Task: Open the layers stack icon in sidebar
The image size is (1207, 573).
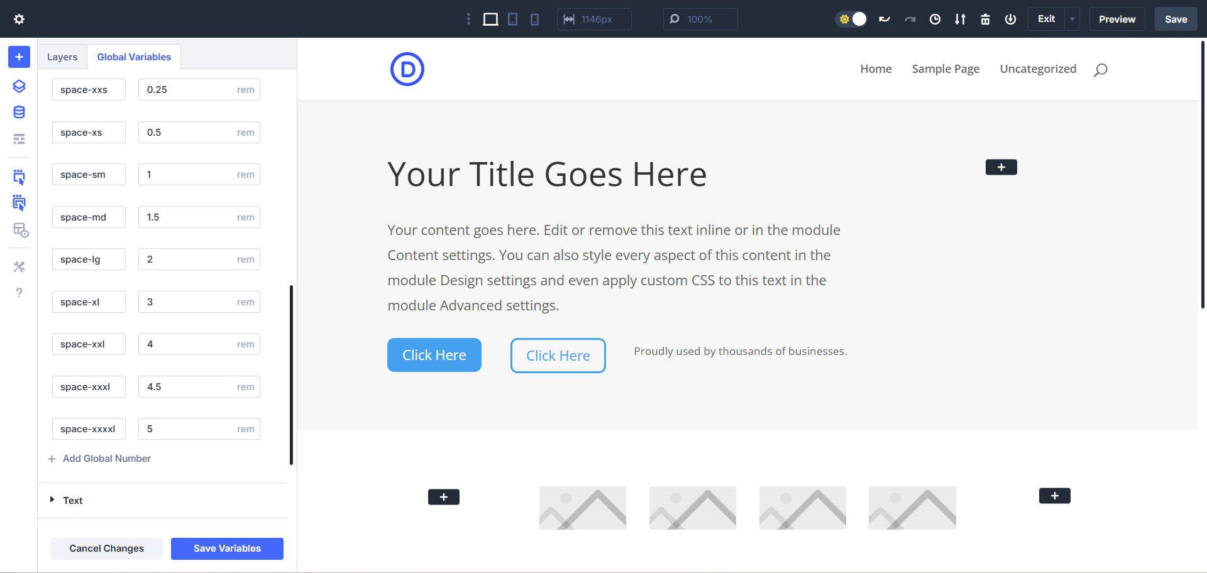Action: pyautogui.click(x=19, y=86)
